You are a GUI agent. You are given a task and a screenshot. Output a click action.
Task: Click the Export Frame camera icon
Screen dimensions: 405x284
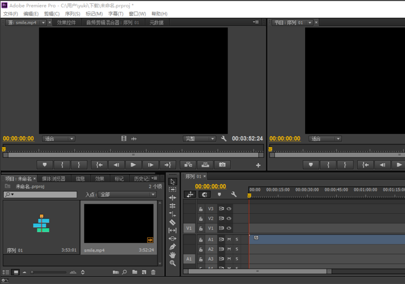222,165
